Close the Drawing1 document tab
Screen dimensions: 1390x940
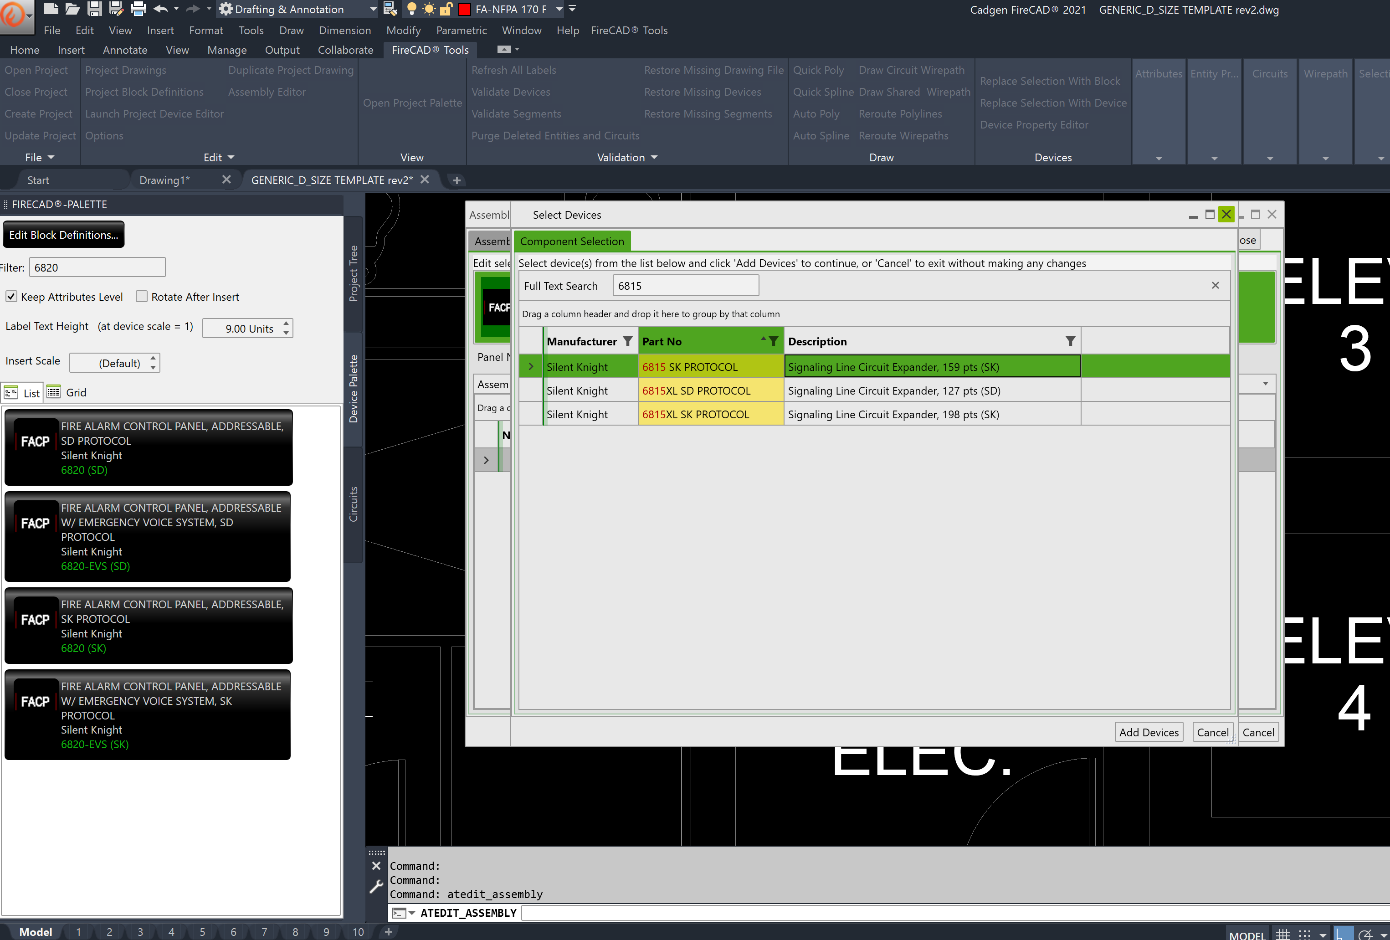[226, 180]
